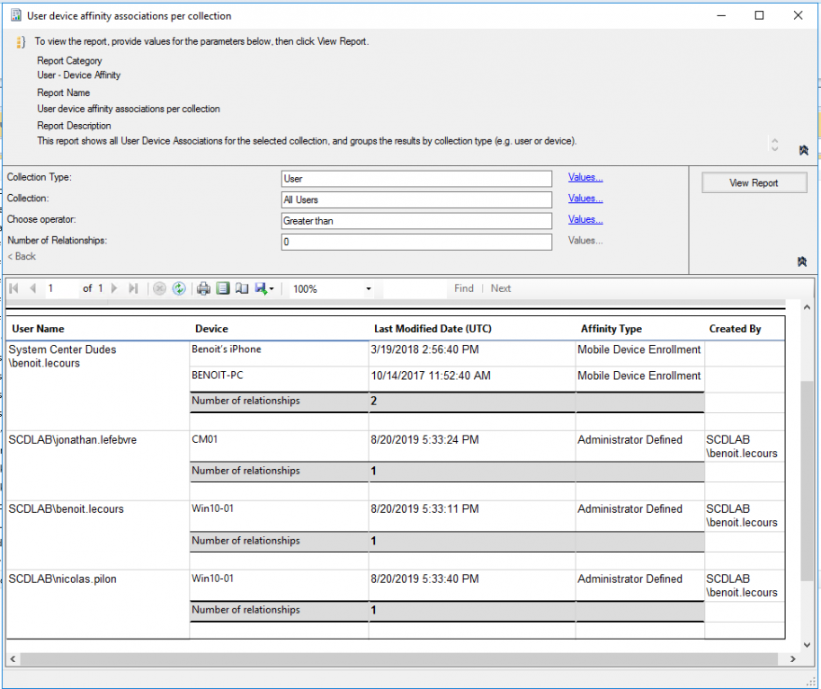Click the Number of Relationships field
This screenshot has height=689, width=821.
[x=416, y=242]
